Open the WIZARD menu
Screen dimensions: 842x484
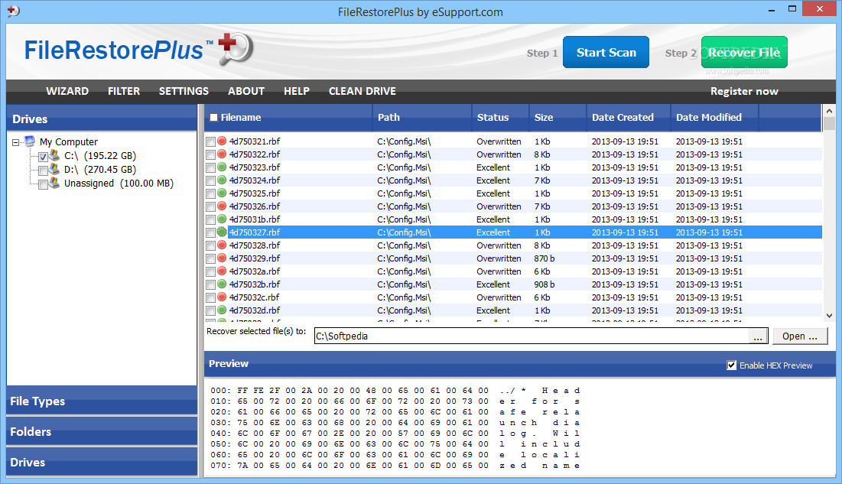coord(67,91)
